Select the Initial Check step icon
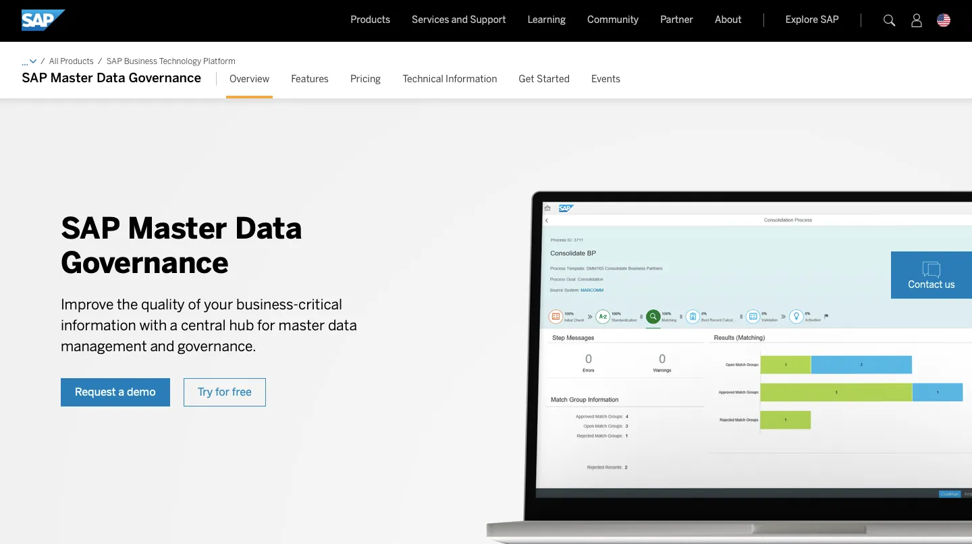This screenshot has height=544, width=972. 556,316
